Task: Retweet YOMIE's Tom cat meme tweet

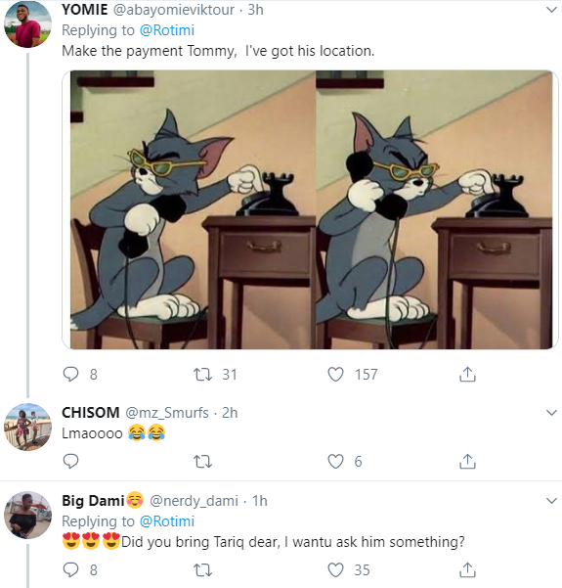Action: pos(202,375)
